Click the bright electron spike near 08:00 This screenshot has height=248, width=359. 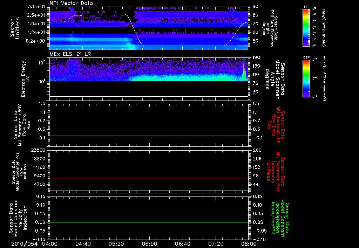(x=244, y=70)
